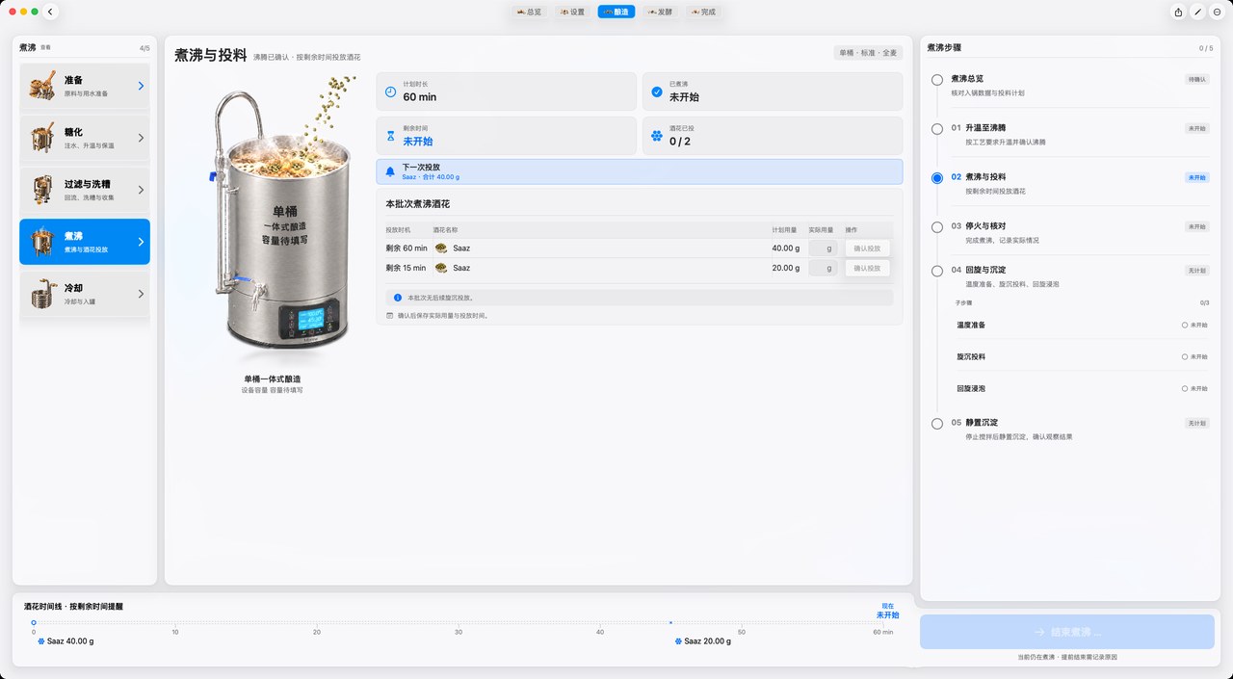The width and height of the screenshot is (1233, 679).
Task: Click the blue info icon by 本批次无后续旋沉投放
Action: pos(398,298)
